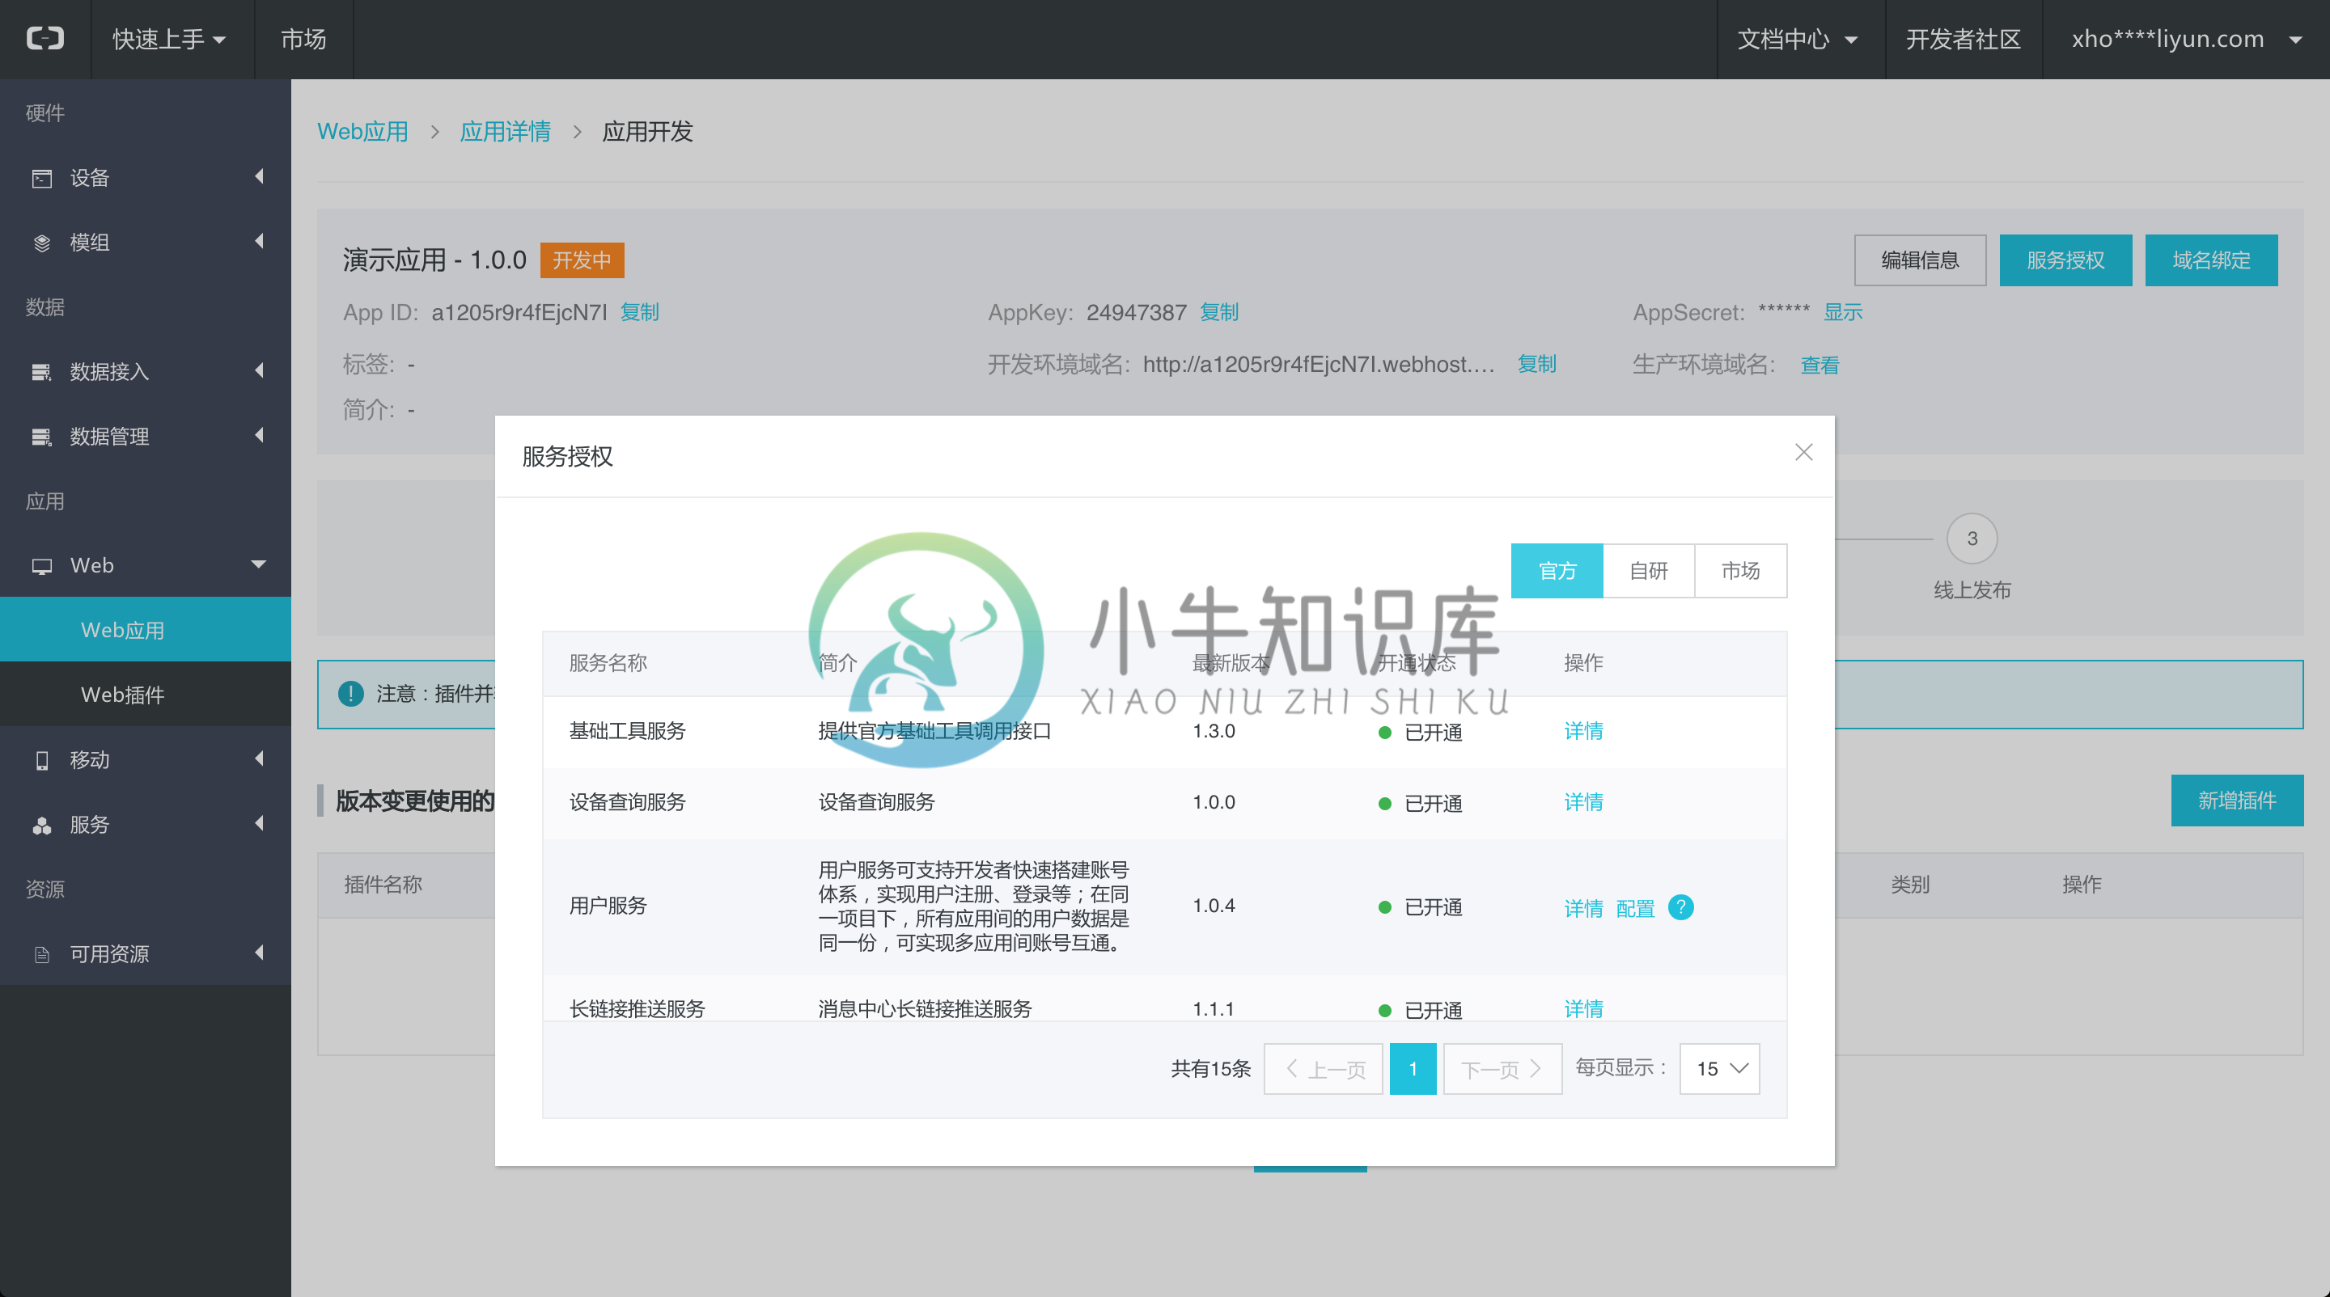The image size is (2330, 1297).
Task: Click the 域名绑定 button
Action: click(2212, 260)
